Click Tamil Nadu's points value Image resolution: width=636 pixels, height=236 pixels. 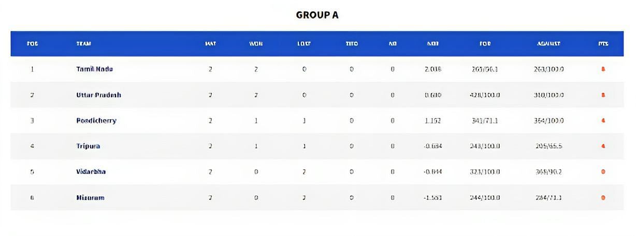point(603,69)
